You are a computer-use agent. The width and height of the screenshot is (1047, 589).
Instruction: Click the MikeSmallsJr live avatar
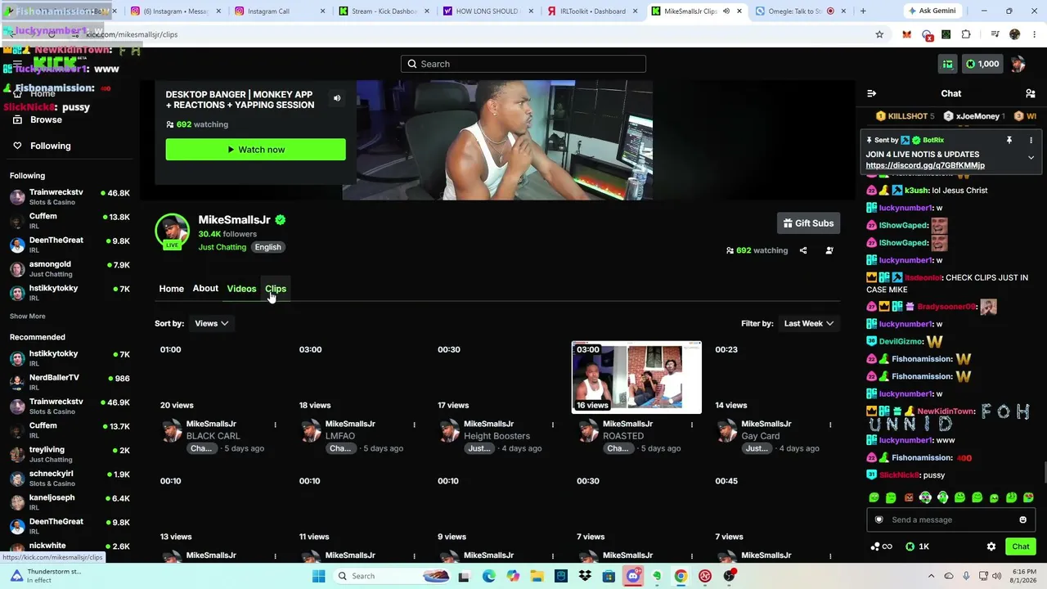coord(172,232)
